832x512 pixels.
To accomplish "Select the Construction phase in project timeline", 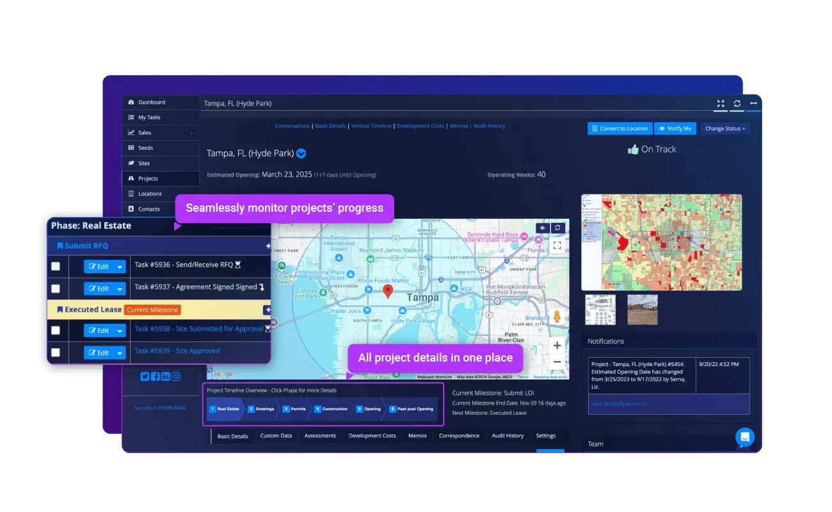I will pyautogui.click(x=331, y=409).
